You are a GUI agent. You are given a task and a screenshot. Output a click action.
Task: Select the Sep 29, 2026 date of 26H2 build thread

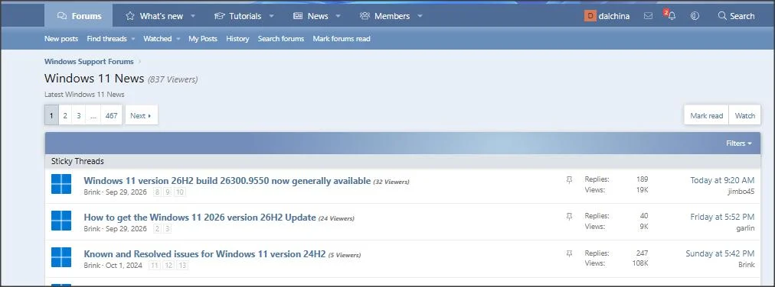(126, 192)
